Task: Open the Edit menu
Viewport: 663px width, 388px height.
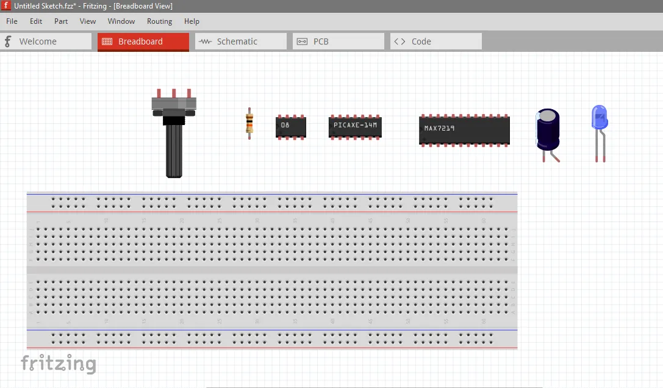Action: 36,21
